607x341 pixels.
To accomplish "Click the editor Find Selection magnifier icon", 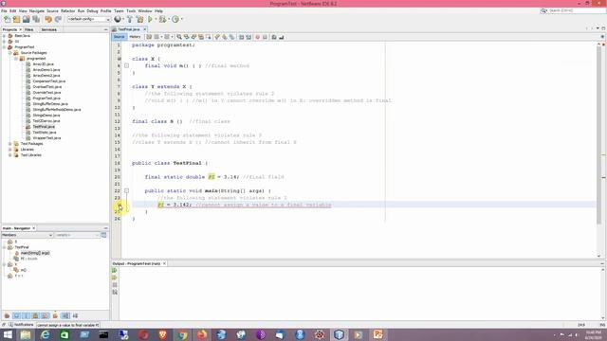I will [x=179, y=37].
